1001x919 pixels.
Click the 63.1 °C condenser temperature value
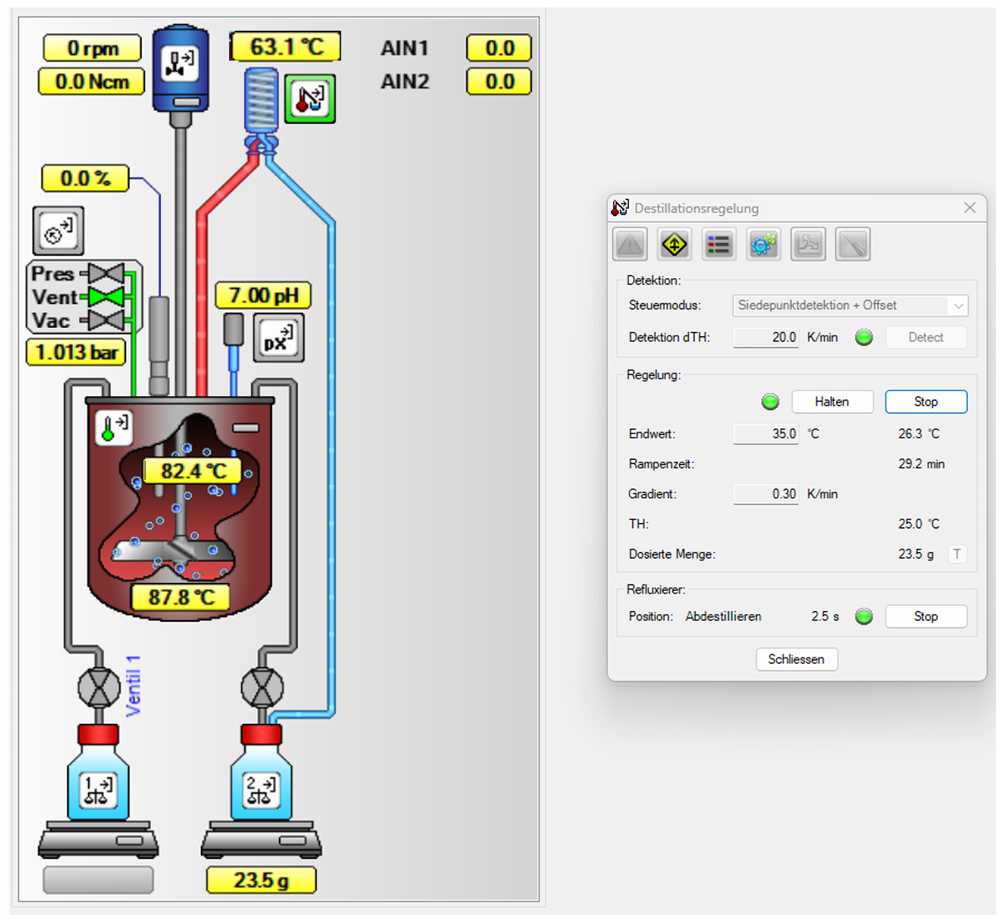(286, 46)
